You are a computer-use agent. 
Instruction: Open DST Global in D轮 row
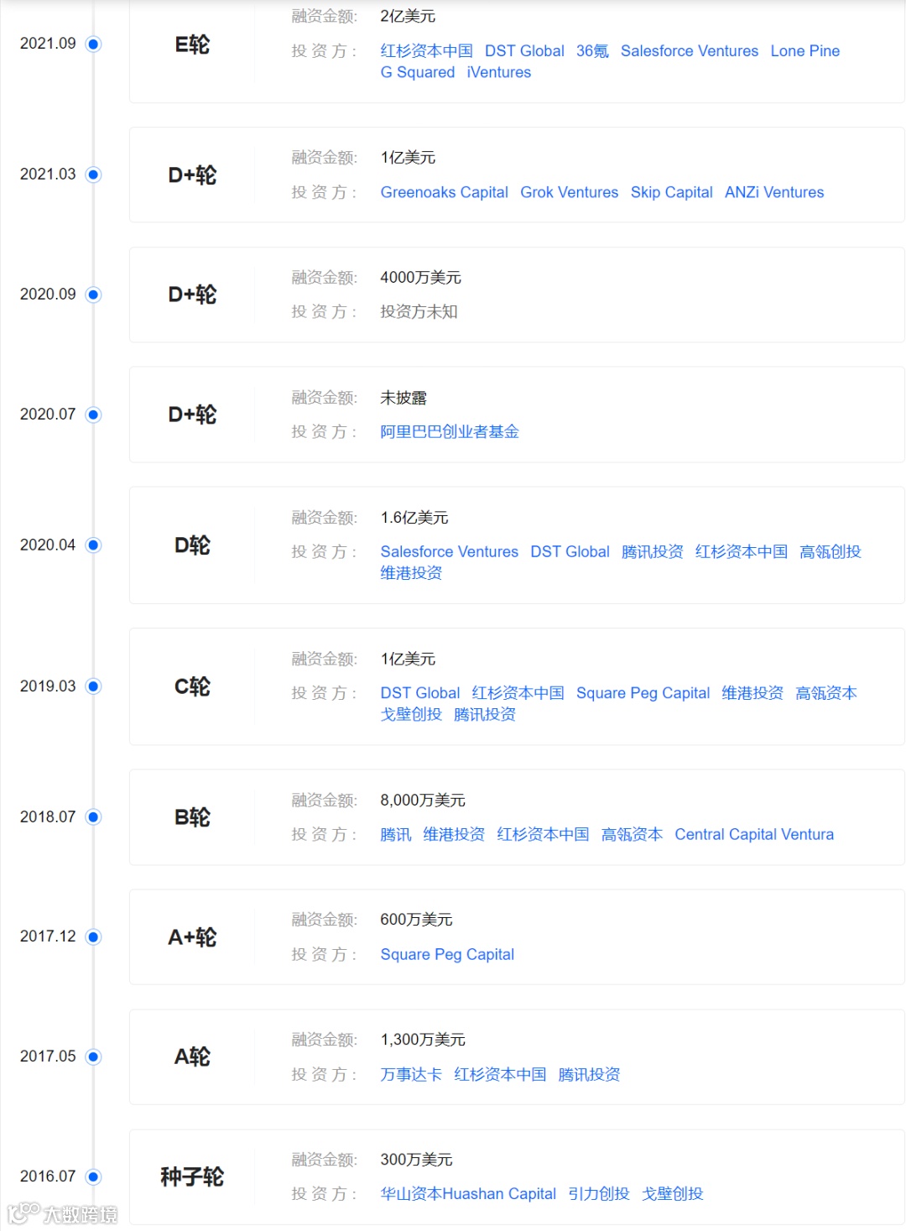point(570,552)
